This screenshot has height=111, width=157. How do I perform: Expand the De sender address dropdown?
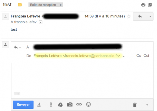124,56
